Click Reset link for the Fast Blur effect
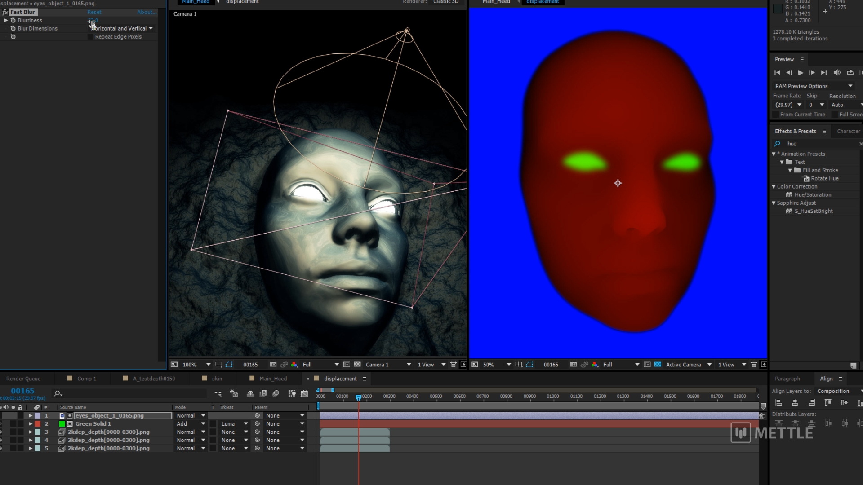Viewport: 863px width, 485px height. pyautogui.click(x=94, y=12)
